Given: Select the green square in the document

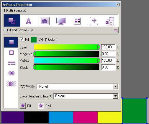Looking at the screenshot, I should (135, 111).
